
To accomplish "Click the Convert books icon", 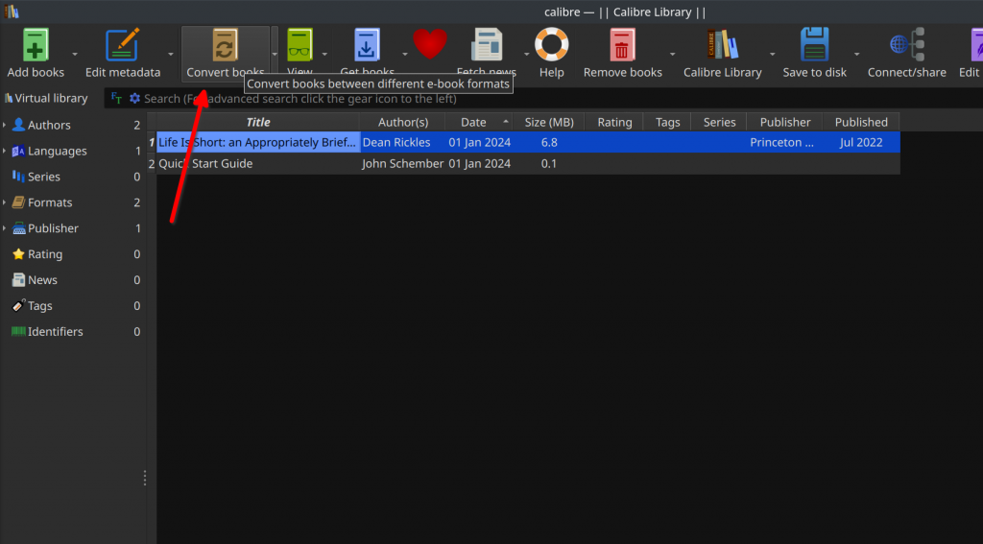I will (x=225, y=44).
